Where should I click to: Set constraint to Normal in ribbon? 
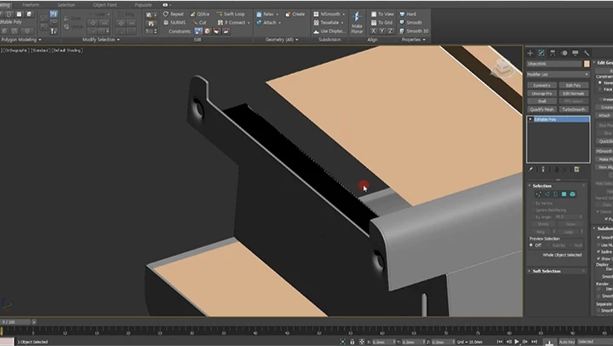[x=226, y=31]
